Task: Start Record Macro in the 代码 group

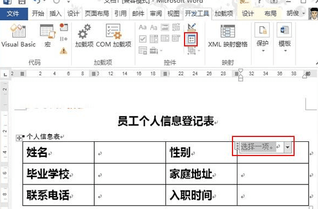Action: (64, 27)
